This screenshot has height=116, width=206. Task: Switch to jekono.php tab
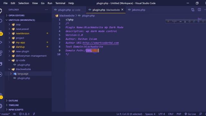point(138,10)
